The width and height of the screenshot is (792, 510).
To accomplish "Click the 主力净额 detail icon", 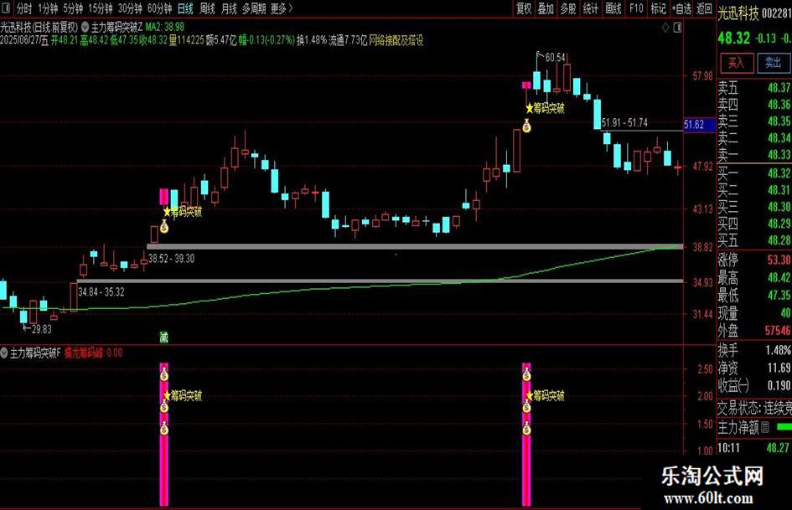I will pos(764,428).
